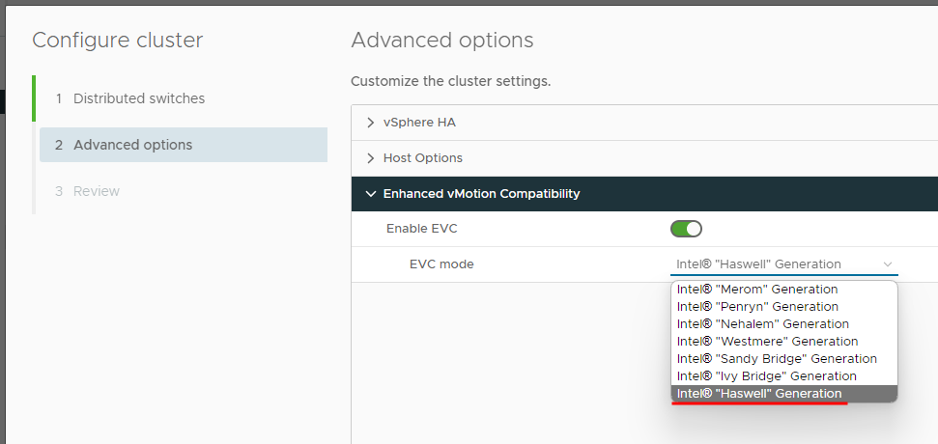Click the EVC mode dropdown arrow

coord(888,264)
